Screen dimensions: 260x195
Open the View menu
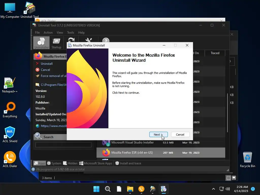click(x=60, y=32)
